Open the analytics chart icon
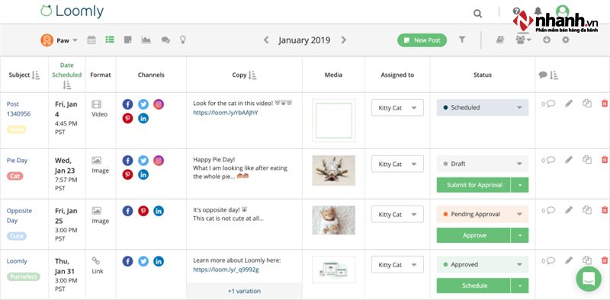 coord(146,40)
